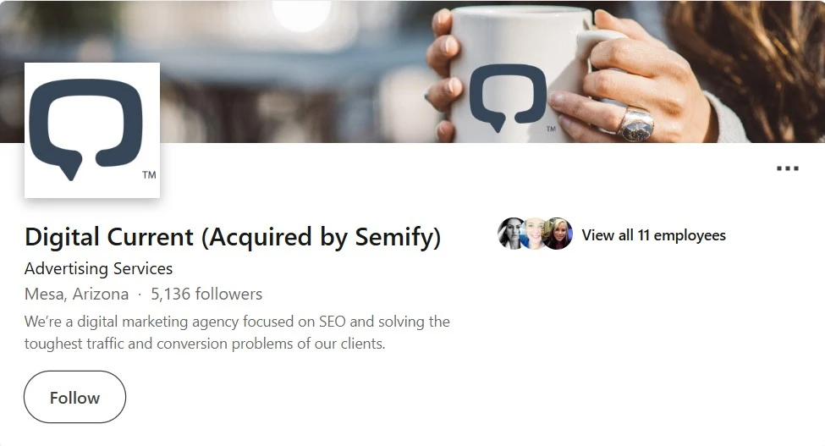Click the SEO mention in description
The width and height of the screenshot is (825, 446).
click(333, 322)
